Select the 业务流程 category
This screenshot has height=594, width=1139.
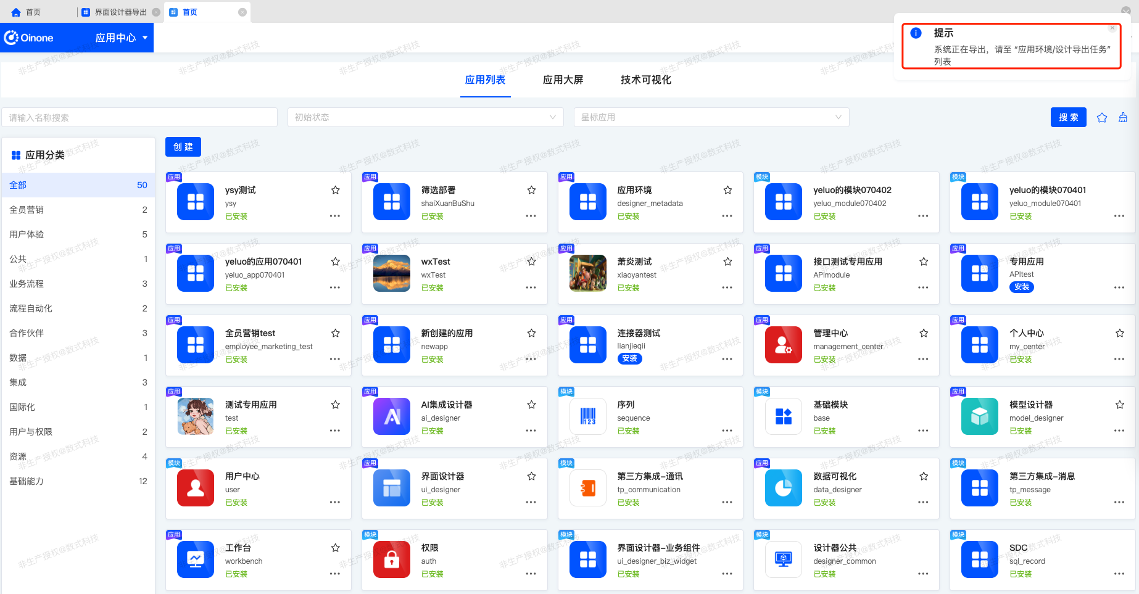tap(78, 284)
